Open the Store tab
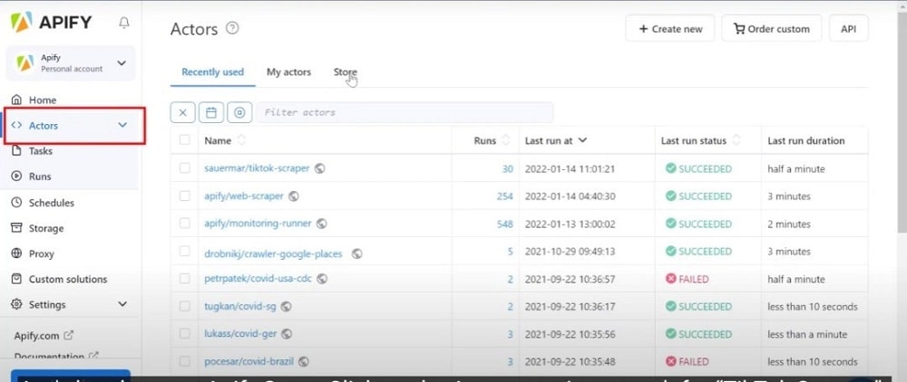Screen dimensions: 907x382 346,72
